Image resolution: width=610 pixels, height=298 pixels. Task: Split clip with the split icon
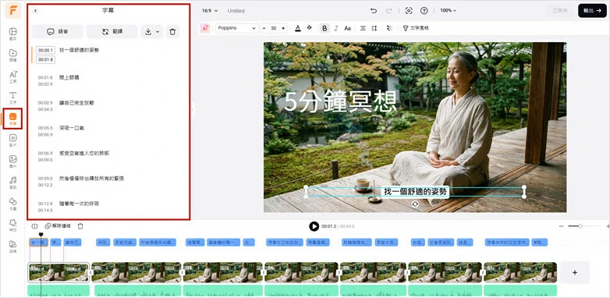34,226
